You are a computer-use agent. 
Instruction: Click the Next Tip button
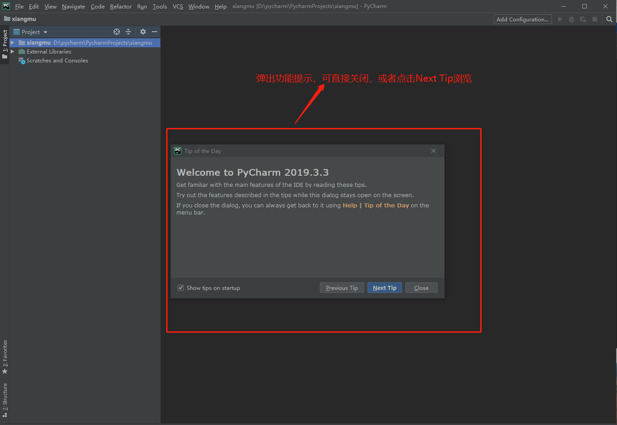(385, 288)
